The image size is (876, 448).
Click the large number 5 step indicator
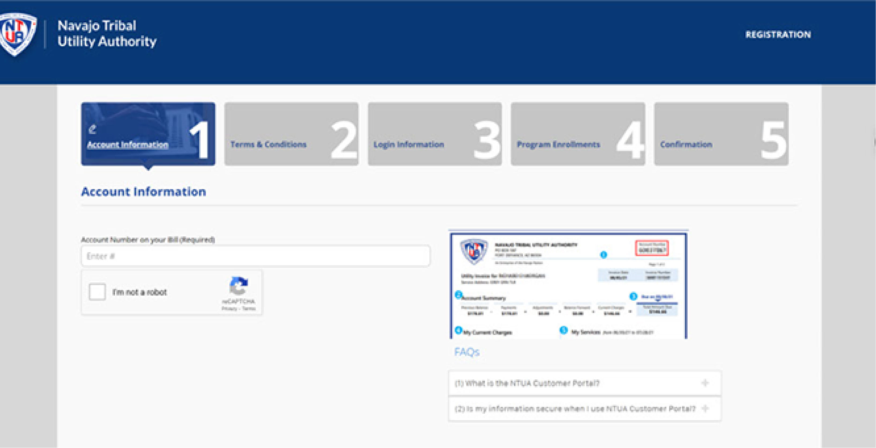coord(774,140)
